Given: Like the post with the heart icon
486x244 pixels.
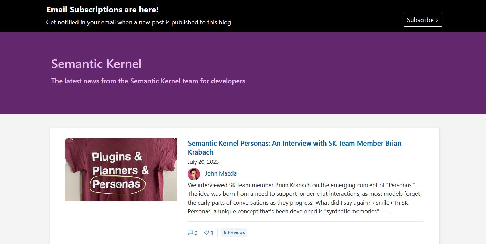Looking at the screenshot, I should click(206, 233).
